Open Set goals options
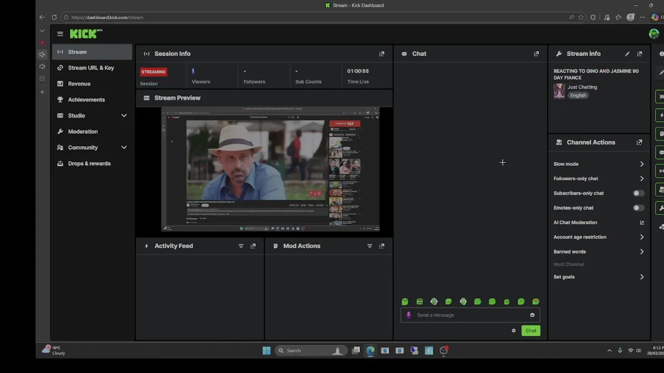 pyautogui.click(x=599, y=277)
